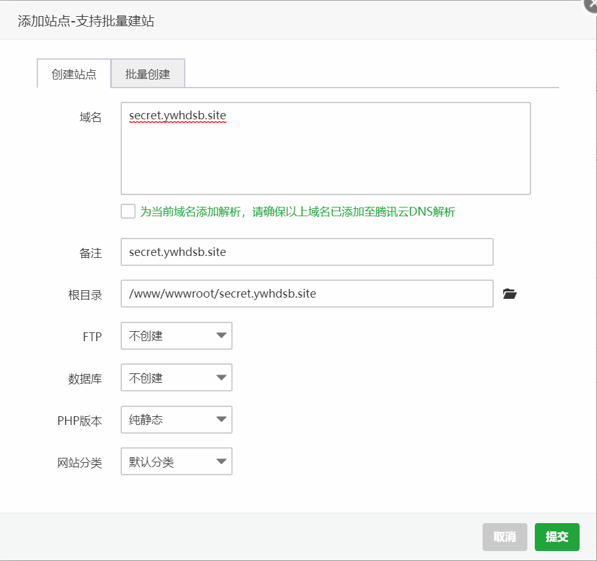Close the add-site dialog with X icon
The image size is (597, 561).
[x=591, y=6]
